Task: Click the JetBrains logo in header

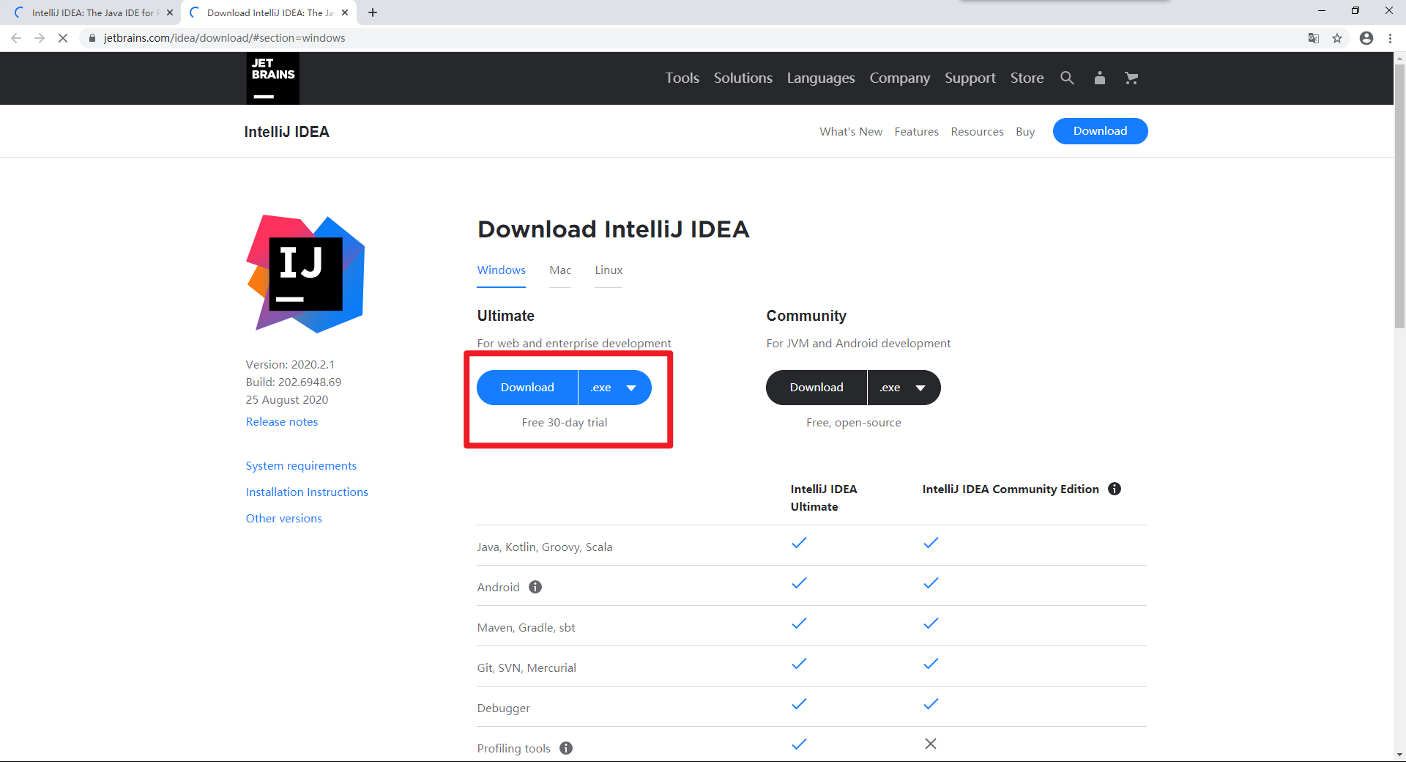Action: (272, 78)
